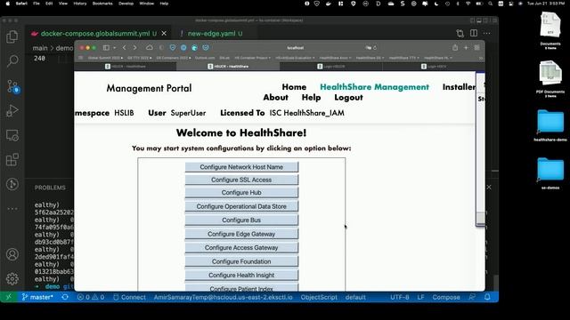
Task: Open Extensions view in VS Code
Action: [12, 160]
